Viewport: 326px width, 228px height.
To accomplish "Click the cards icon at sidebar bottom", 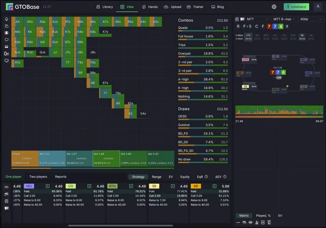I will [7, 208].
